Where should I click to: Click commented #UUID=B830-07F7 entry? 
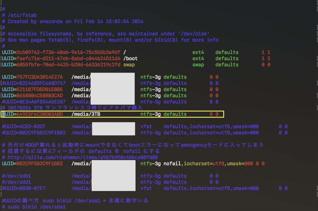24,188
